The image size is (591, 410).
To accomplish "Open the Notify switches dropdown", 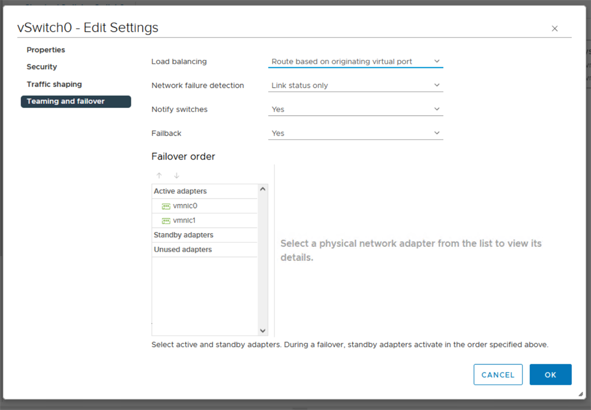I will 355,109.
